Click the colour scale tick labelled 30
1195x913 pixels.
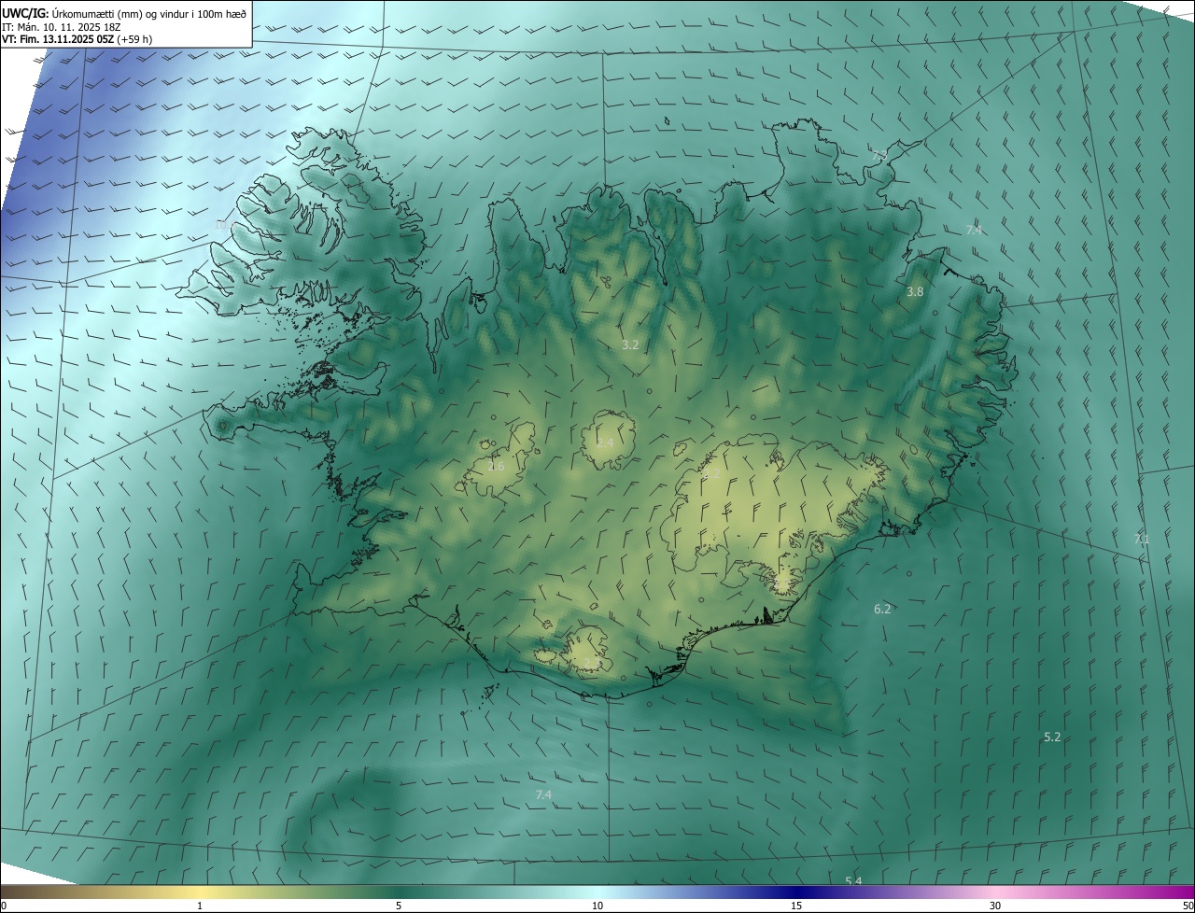point(995,906)
